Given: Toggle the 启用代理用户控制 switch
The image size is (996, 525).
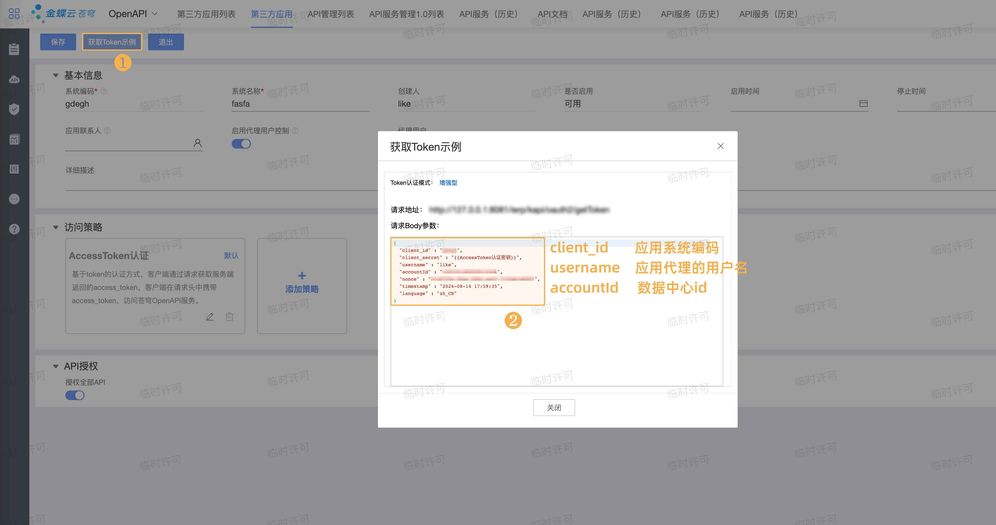Looking at the screenshot, I should [x=241, y=144].
